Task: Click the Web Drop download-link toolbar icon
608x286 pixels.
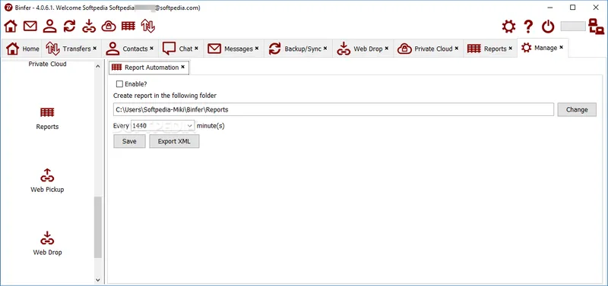Action: (x=89, y=27)
